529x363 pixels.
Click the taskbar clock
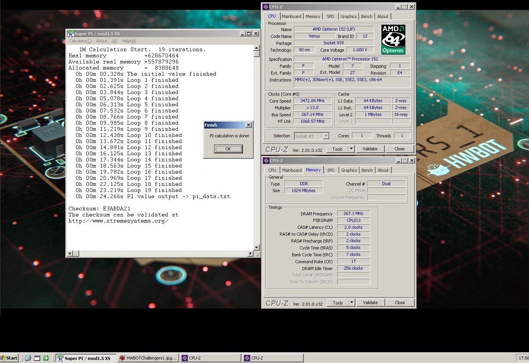pyautogui.click(x=523, y=358)
